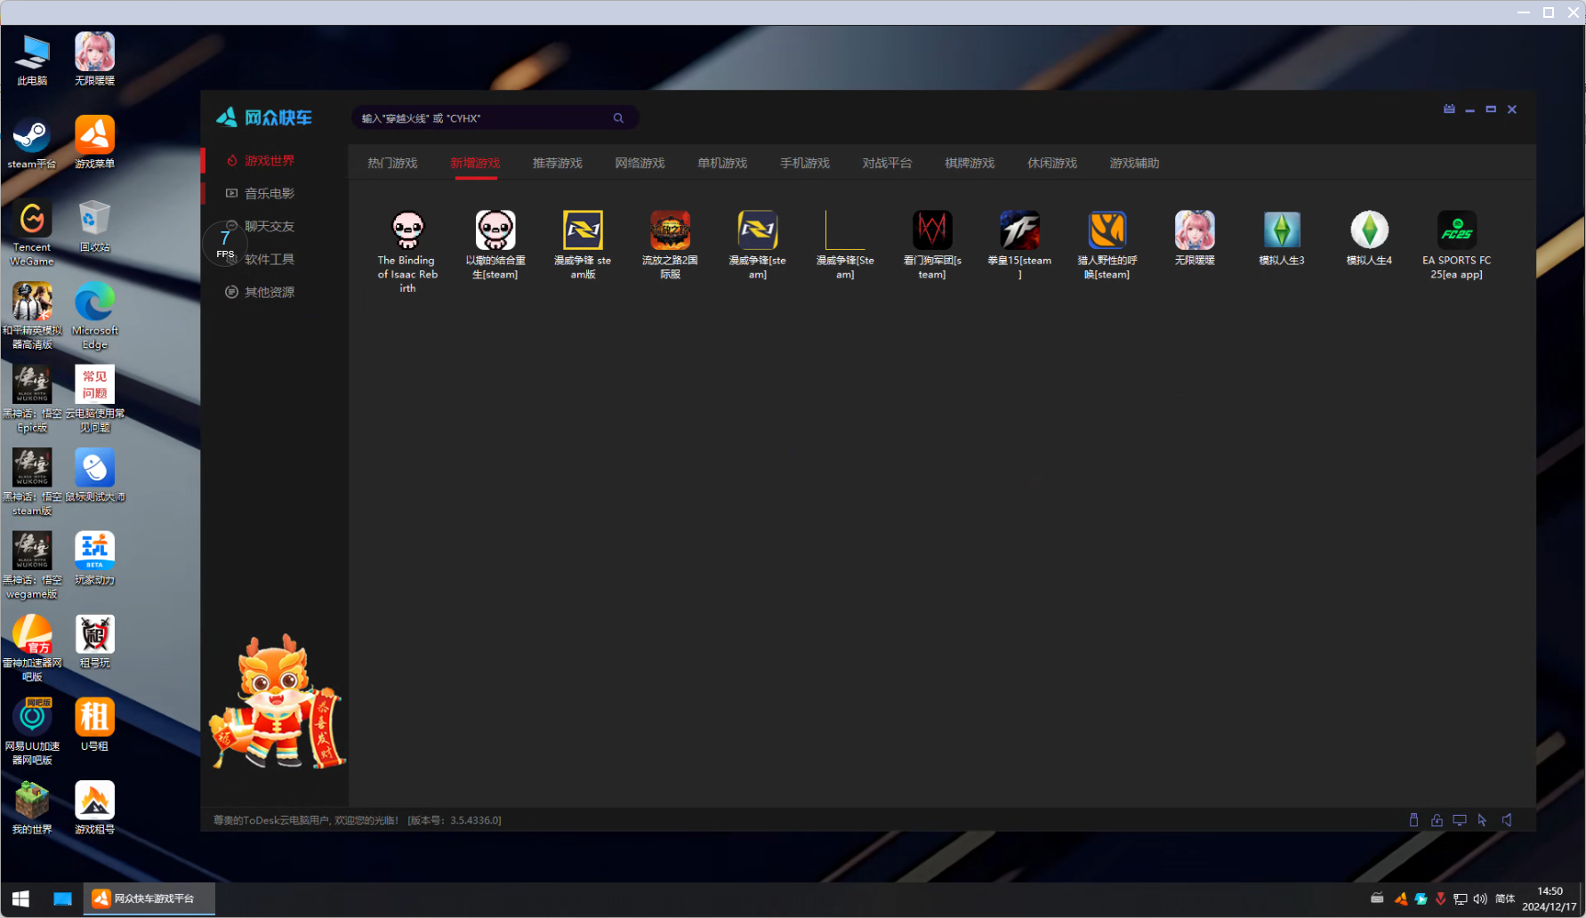Image resolution: width=1586 pixels, height=918 pixels.
Task: Open U号租 desktop shortcut
Action: [94, 725]
